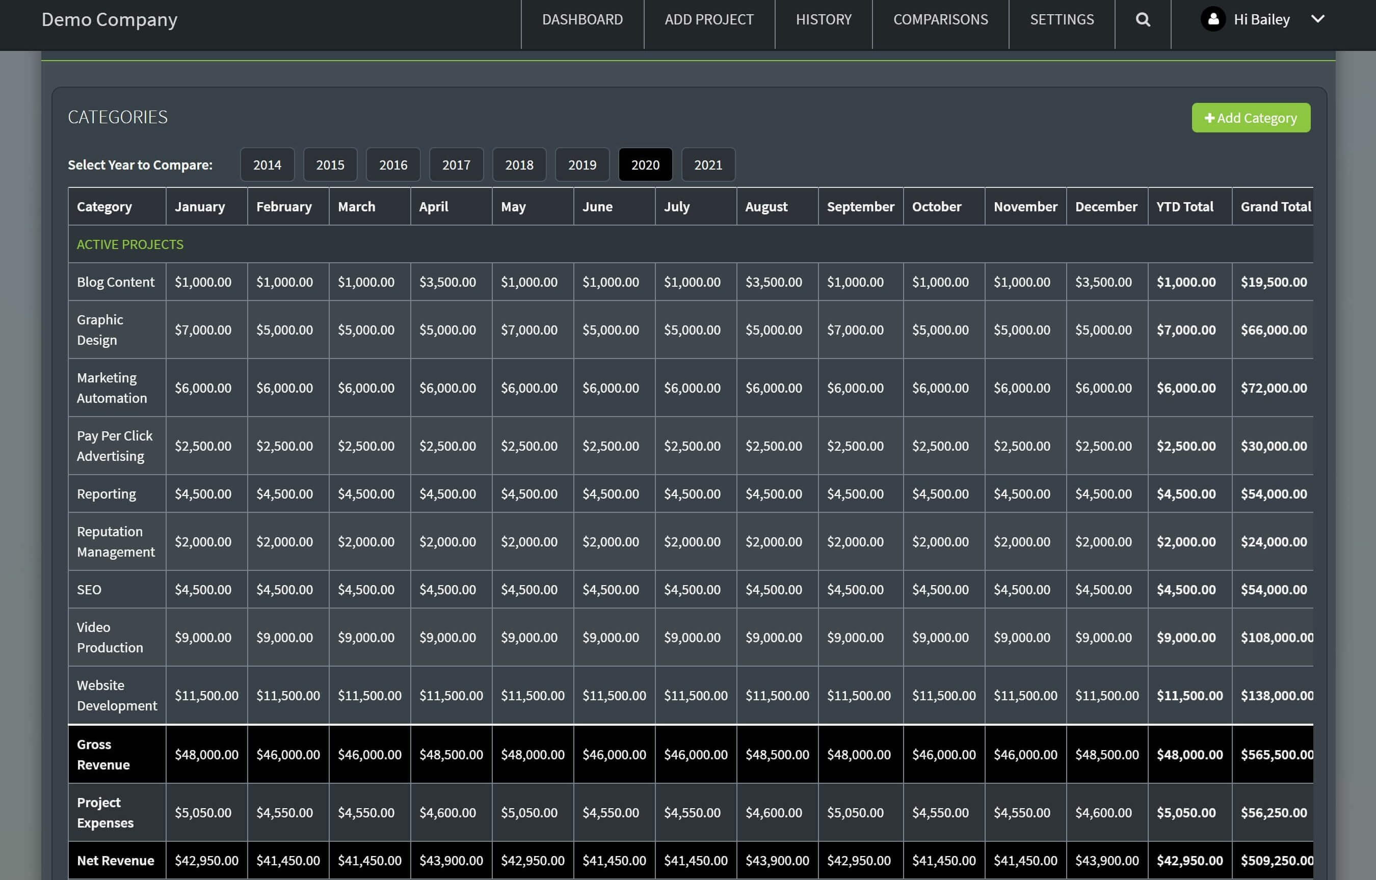1376x880 pixels.
Task: Open the Comparisons menu item
Action: tap(940, 19)
